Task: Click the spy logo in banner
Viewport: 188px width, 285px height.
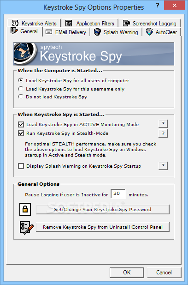Action: pyautogui.click(x=25, y=54)
